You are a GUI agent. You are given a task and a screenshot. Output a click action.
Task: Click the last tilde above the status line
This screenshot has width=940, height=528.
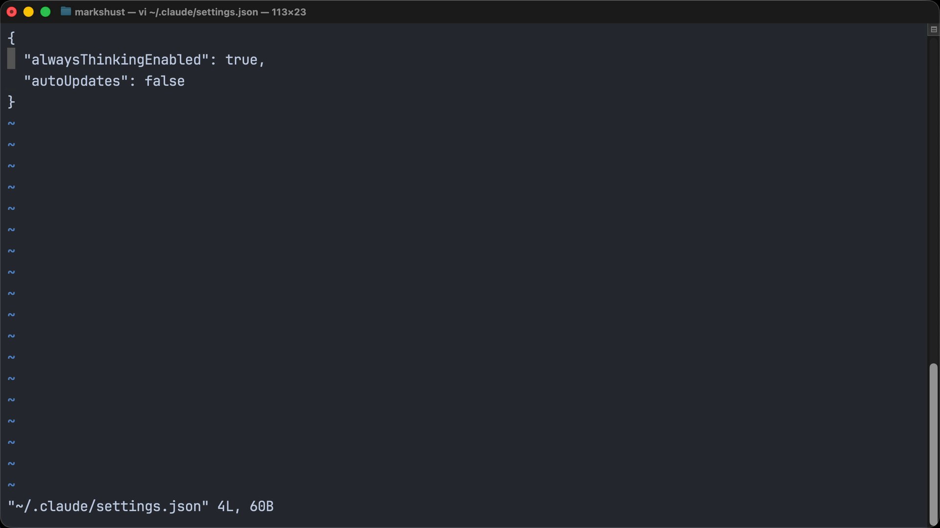click(11, 484)
